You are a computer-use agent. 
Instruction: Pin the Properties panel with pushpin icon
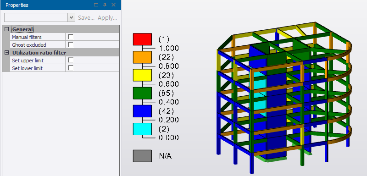coord(105,5)
